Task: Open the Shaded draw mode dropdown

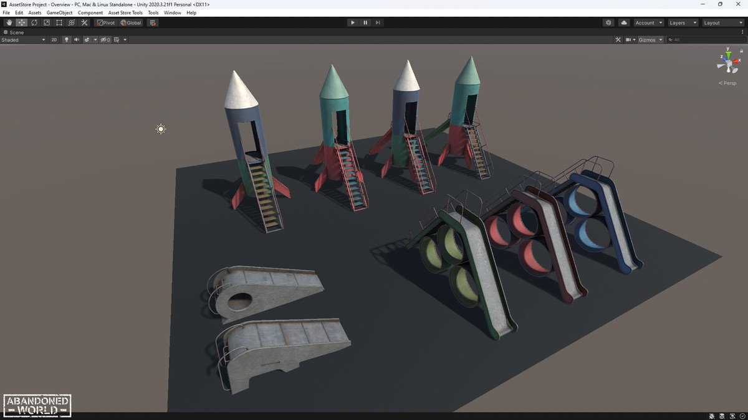Action: [x=24, y=40]
